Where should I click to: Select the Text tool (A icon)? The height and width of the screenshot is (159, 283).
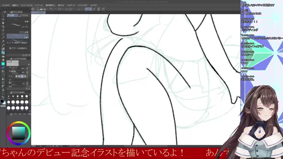pyautogui.click(x=3, y=90)
